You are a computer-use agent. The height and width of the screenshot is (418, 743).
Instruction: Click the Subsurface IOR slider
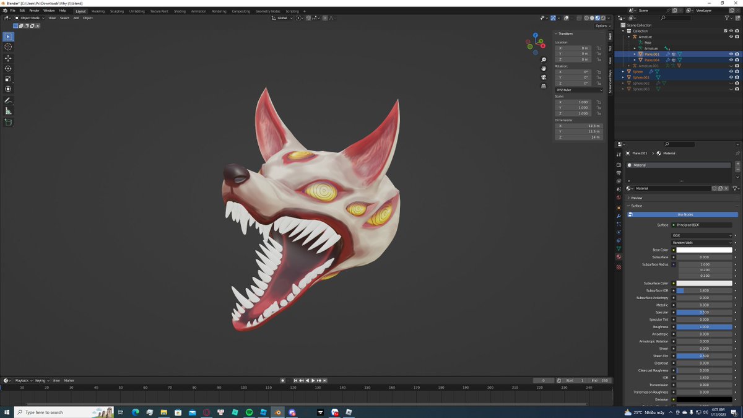[x=704, y=290]
